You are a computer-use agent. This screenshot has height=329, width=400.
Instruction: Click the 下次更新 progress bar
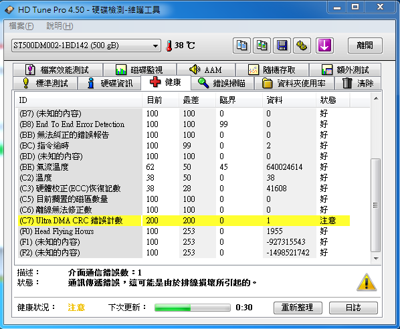click(193, 308)
